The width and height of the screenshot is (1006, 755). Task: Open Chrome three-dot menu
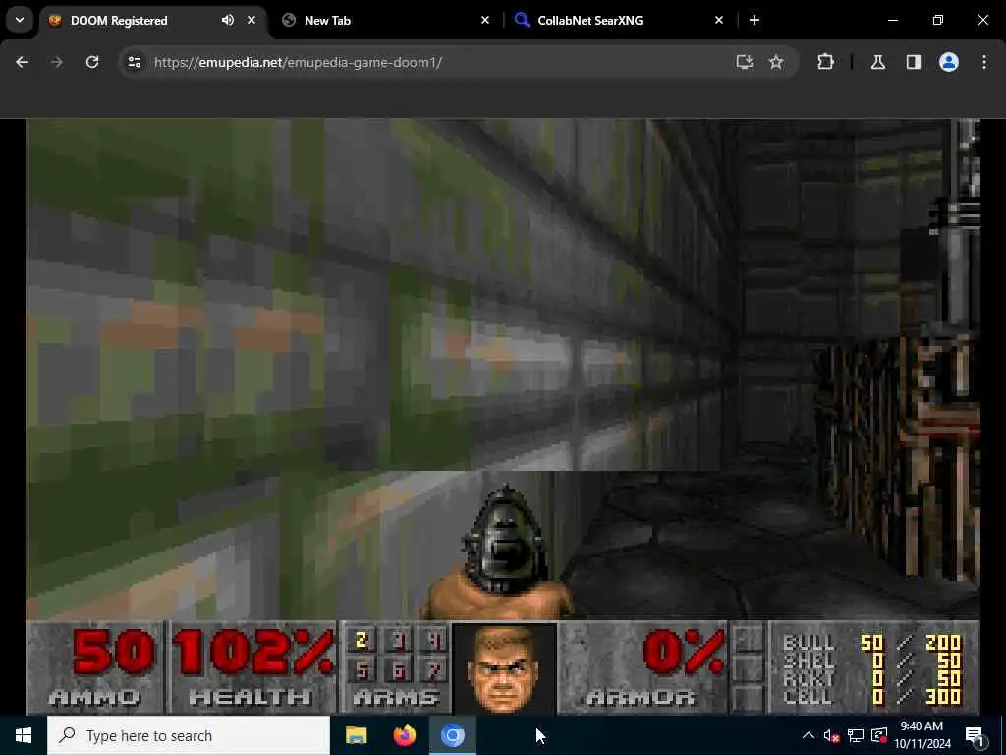pos(984,62)
